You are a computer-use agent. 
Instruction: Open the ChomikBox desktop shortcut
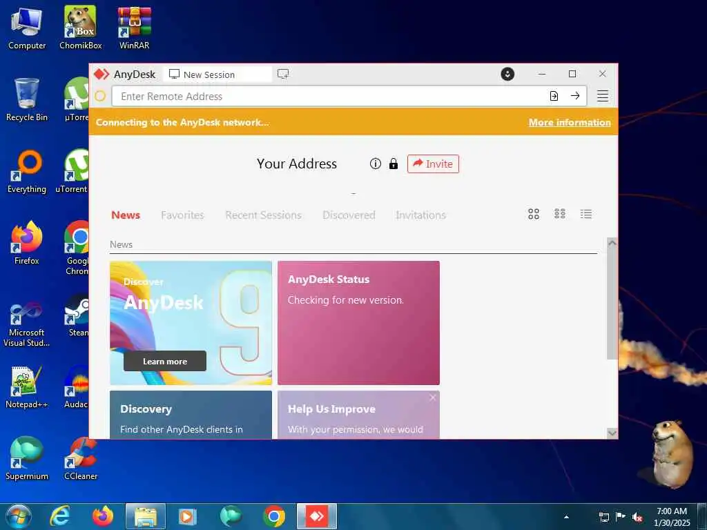[x=80, y=28]
